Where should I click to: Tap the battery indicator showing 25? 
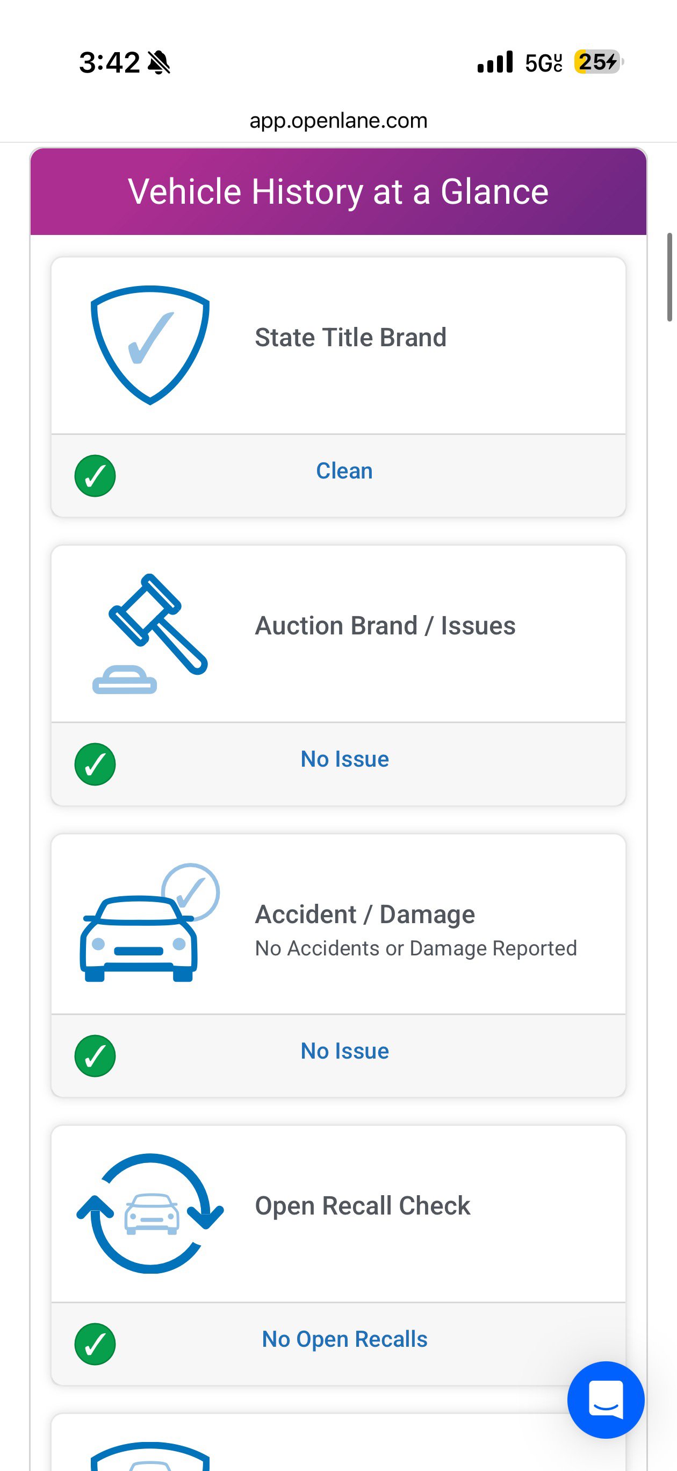click(x=599, y=61)
